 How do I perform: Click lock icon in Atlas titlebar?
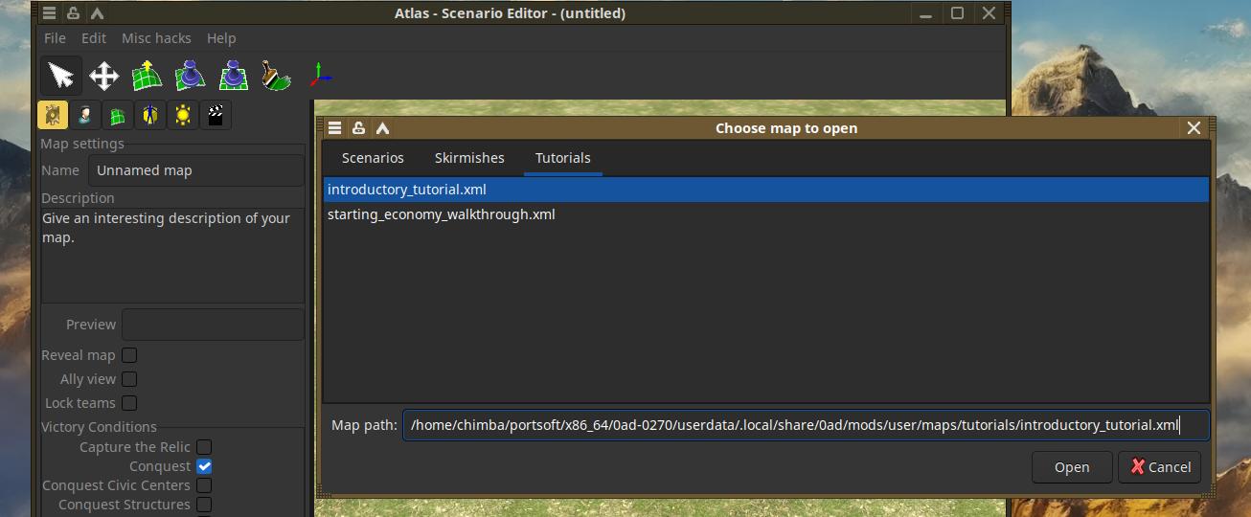[74, 13]
